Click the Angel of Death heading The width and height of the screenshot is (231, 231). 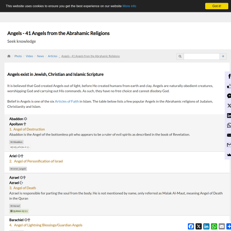pos(25,188)
